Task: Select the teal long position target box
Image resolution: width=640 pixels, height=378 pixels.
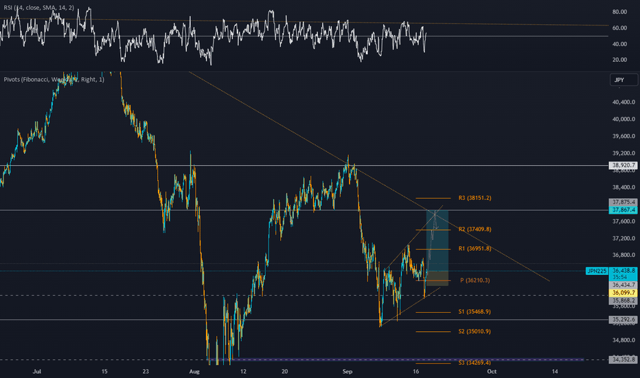Action: tap(437, 241)
